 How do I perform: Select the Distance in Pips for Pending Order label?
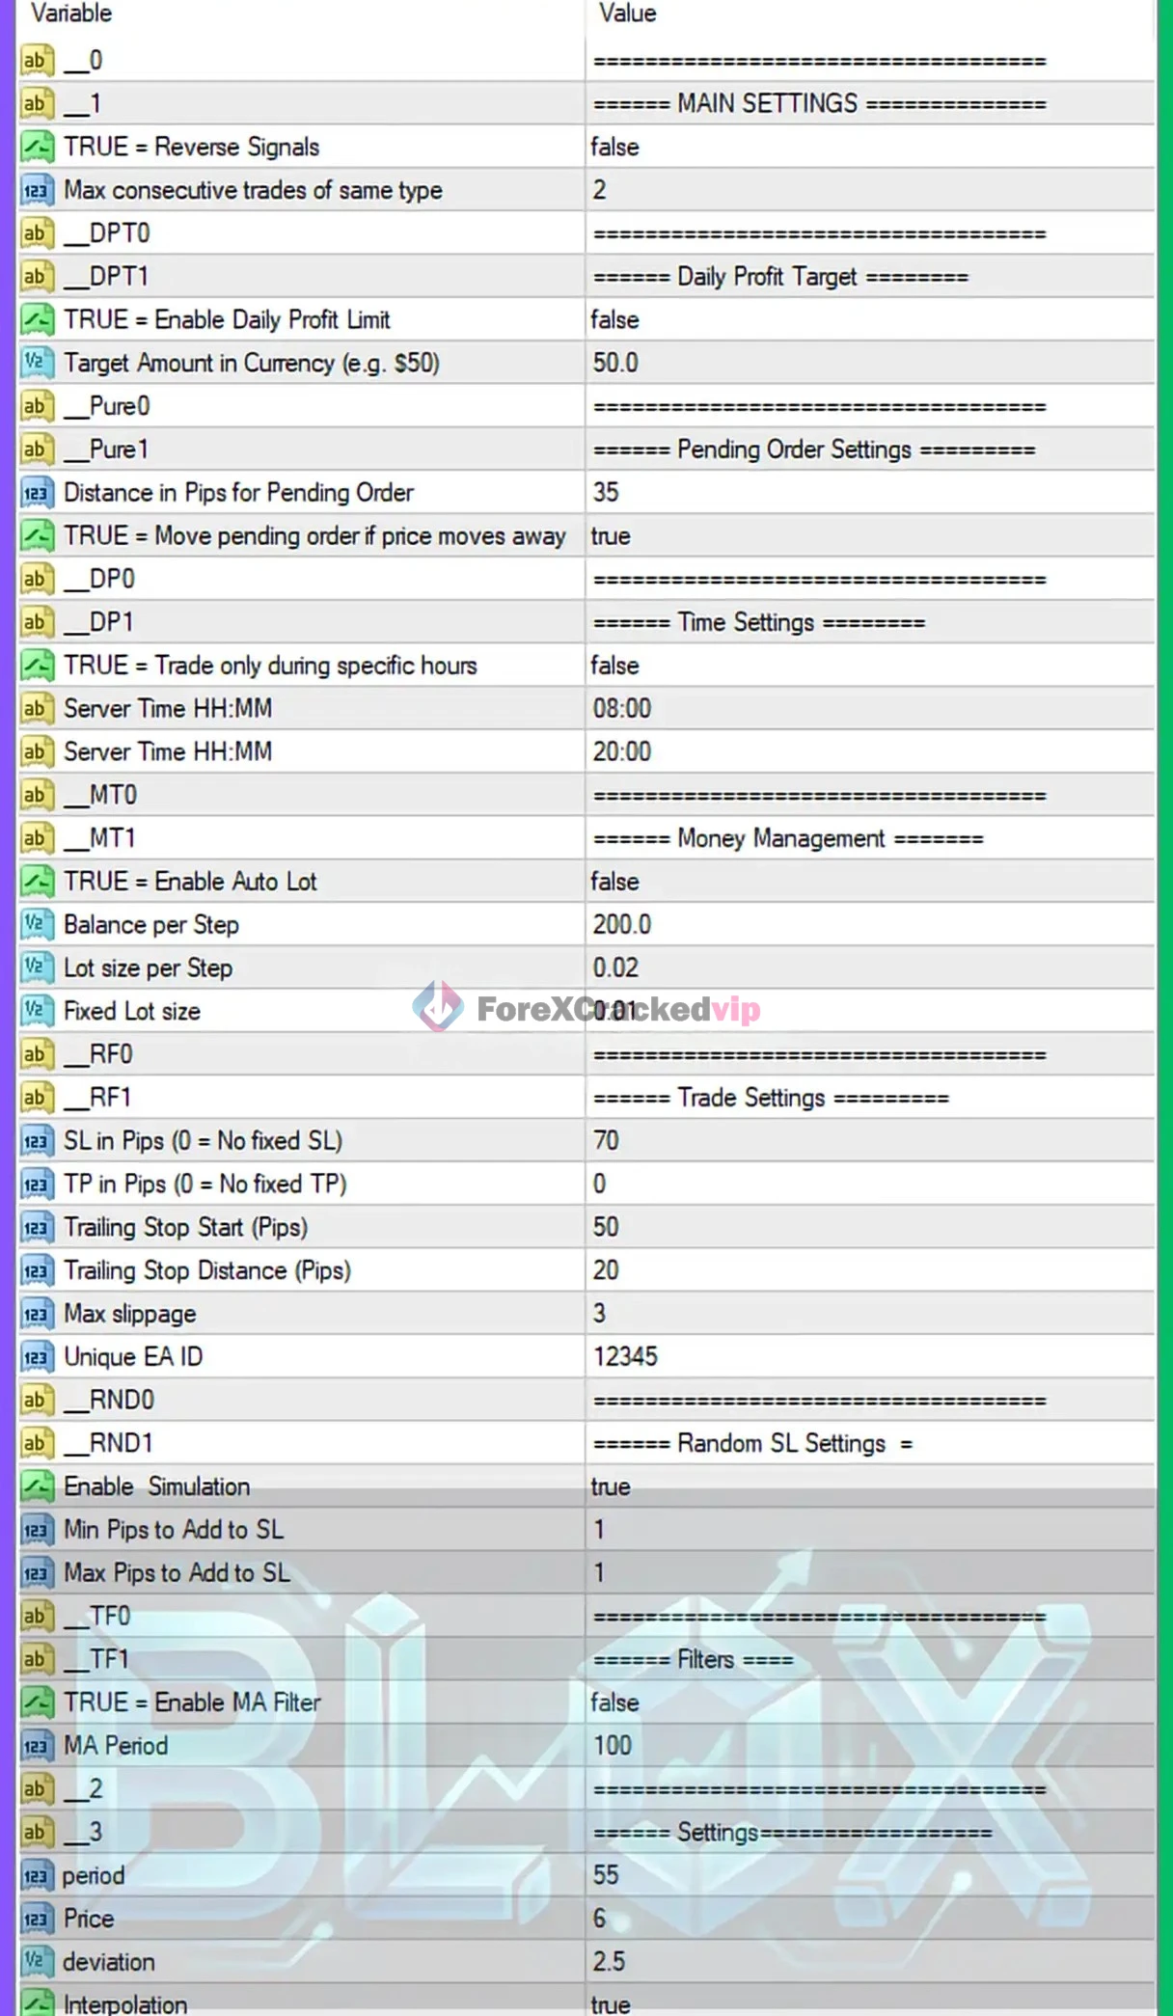(238, 493)
